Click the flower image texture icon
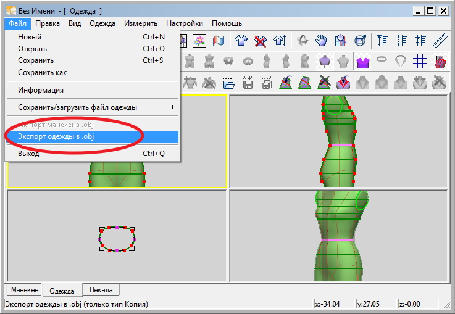This screenshot has width=455, height=314. pos(199,41)
